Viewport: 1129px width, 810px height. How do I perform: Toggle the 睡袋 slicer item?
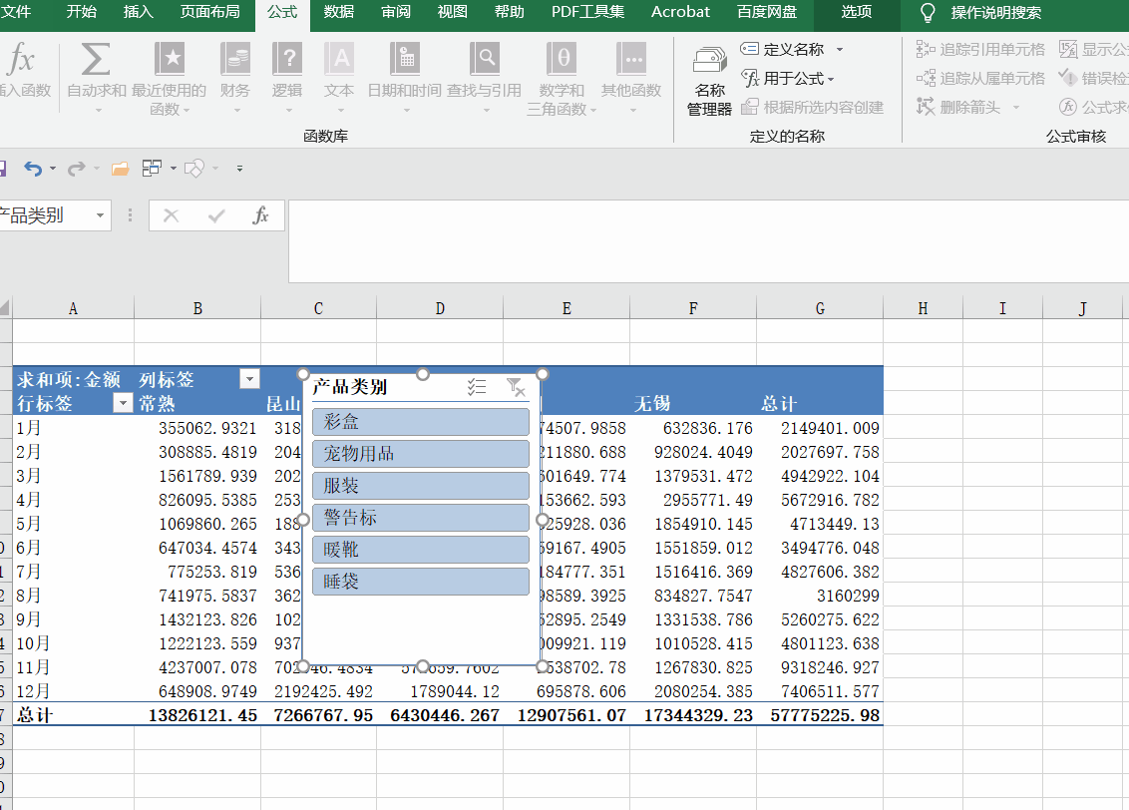pyautogui.click(x=421, y=582)
